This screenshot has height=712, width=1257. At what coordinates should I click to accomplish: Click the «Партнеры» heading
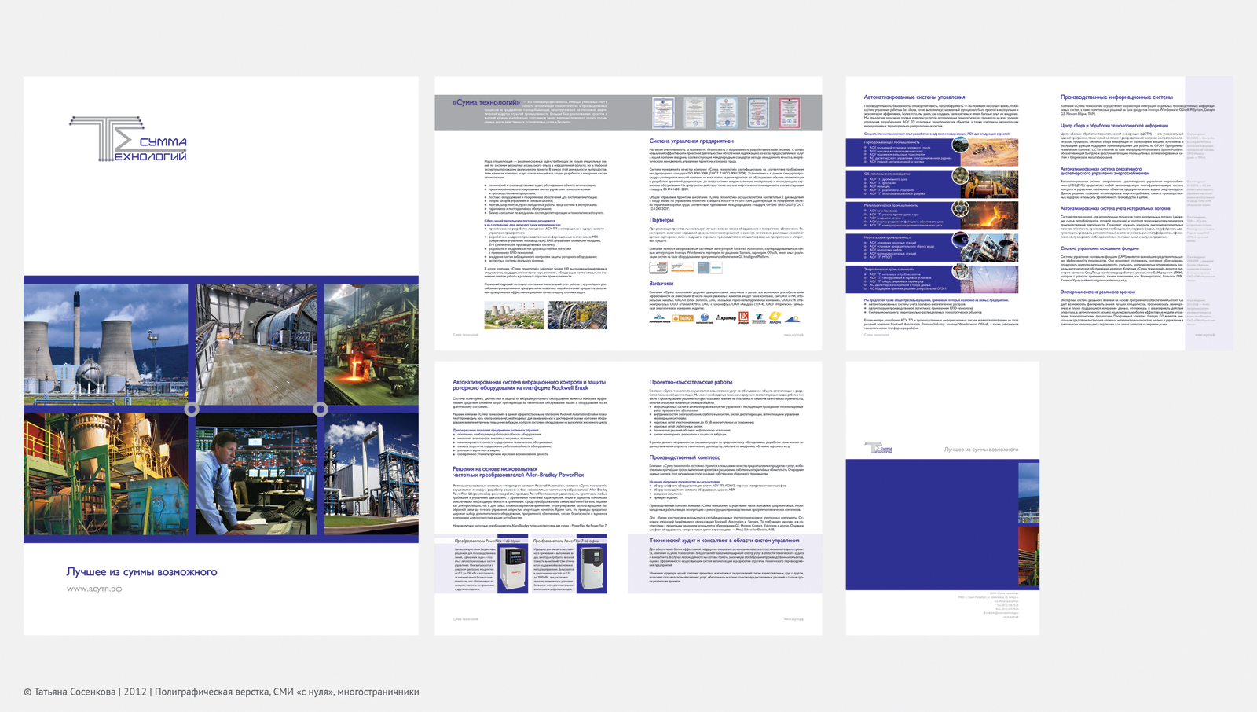(661, 220)
